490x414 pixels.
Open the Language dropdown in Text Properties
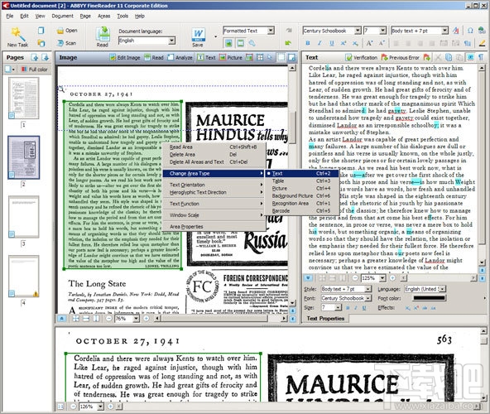(443, 289)
